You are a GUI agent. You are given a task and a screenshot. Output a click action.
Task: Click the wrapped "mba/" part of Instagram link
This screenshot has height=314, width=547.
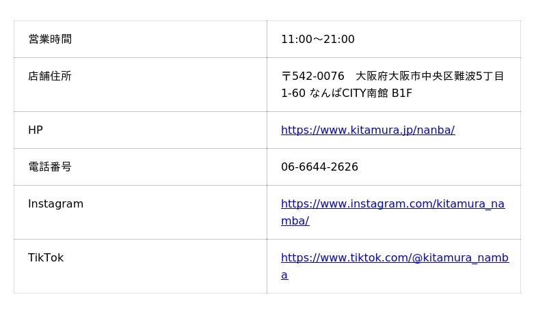[x=295, y=220]
